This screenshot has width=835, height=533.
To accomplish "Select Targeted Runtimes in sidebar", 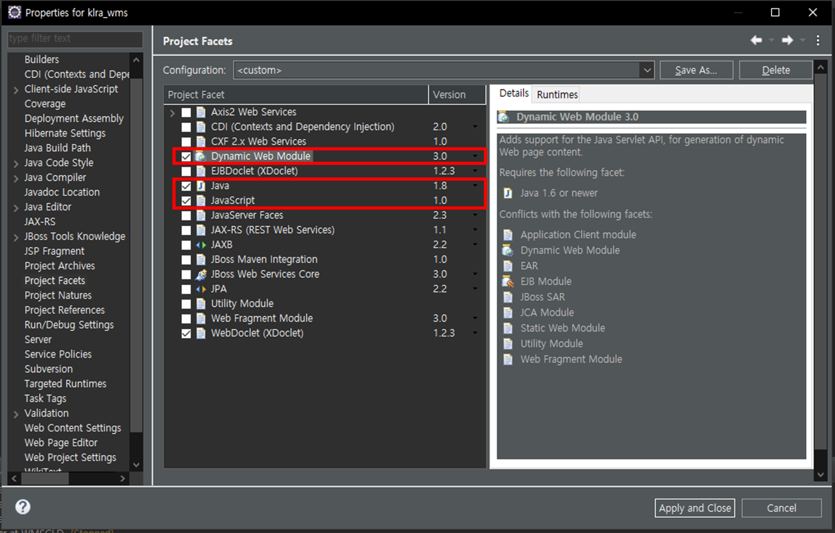I will (65, 384).
